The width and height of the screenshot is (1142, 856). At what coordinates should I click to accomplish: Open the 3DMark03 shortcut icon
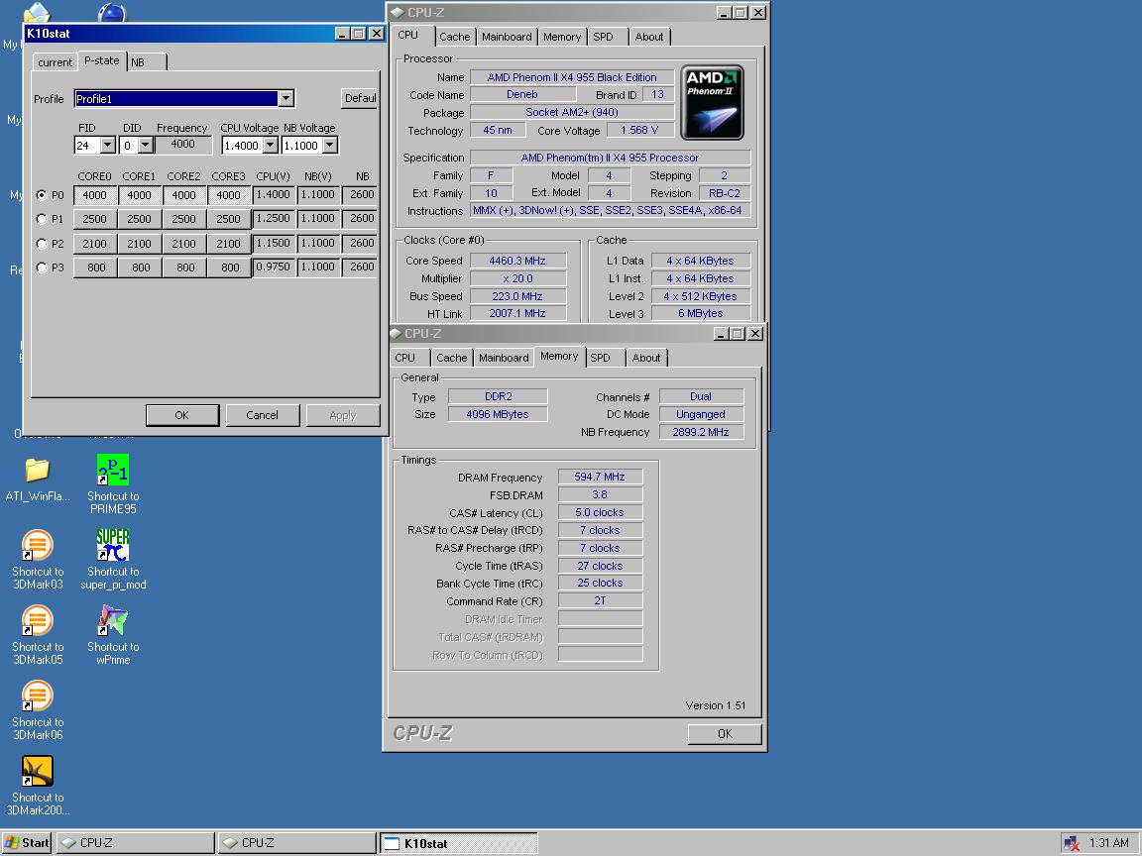[x=37, y=546]
